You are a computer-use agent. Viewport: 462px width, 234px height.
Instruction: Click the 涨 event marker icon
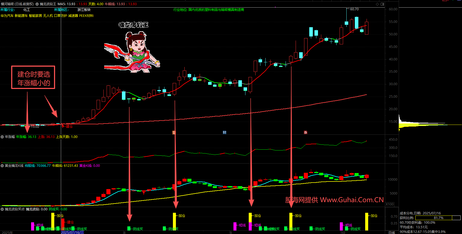(x=305, y=133)
